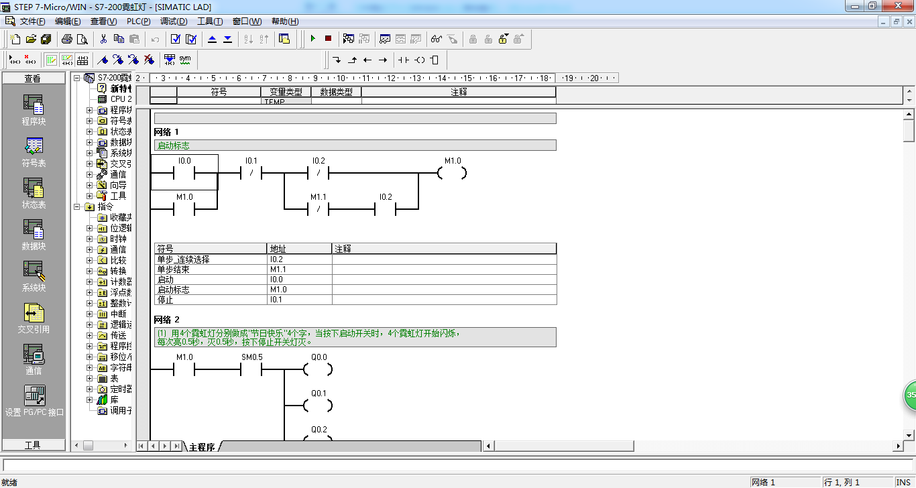Expand the 比较 instruction folder
Screen dimensions: 916x488
click(90, 260)
